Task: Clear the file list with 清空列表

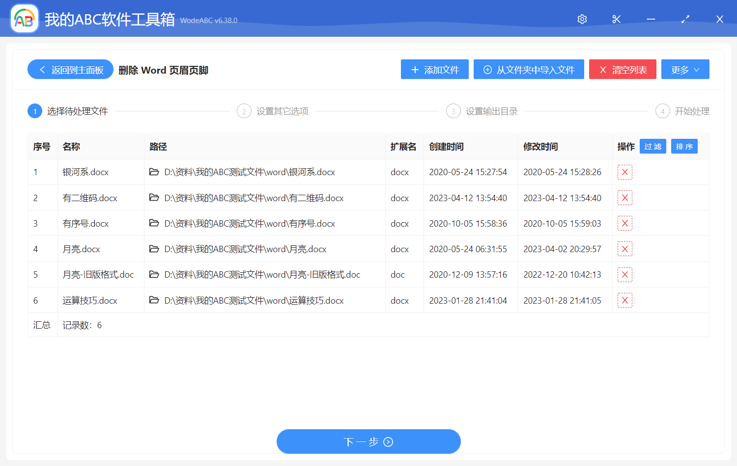Action: [623, 69]
